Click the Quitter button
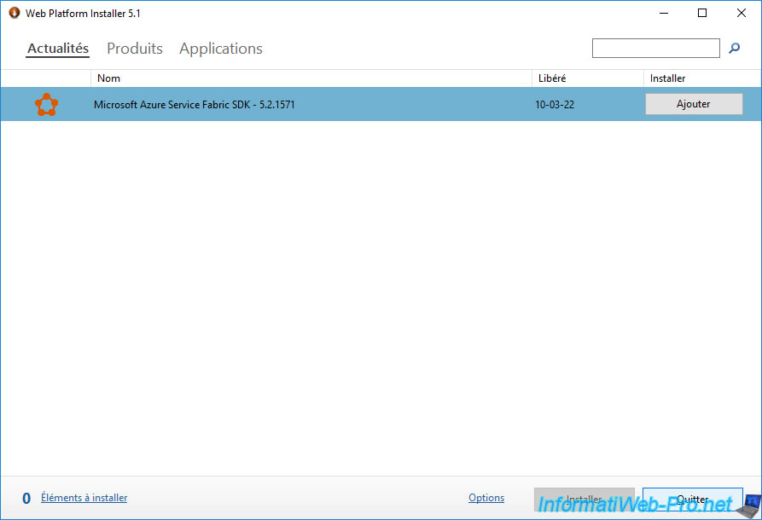The image size is (762, 520). click(693, 500)
